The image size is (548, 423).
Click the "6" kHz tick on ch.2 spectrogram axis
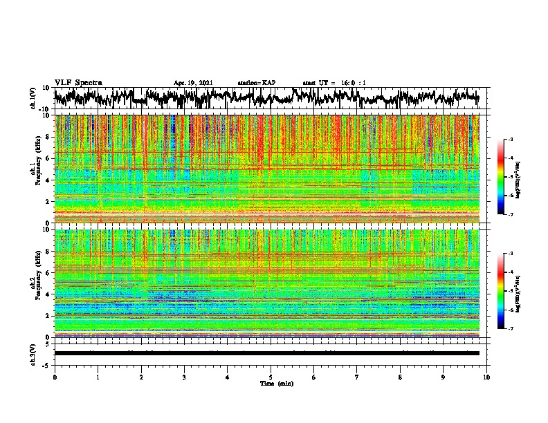(48, 272)
